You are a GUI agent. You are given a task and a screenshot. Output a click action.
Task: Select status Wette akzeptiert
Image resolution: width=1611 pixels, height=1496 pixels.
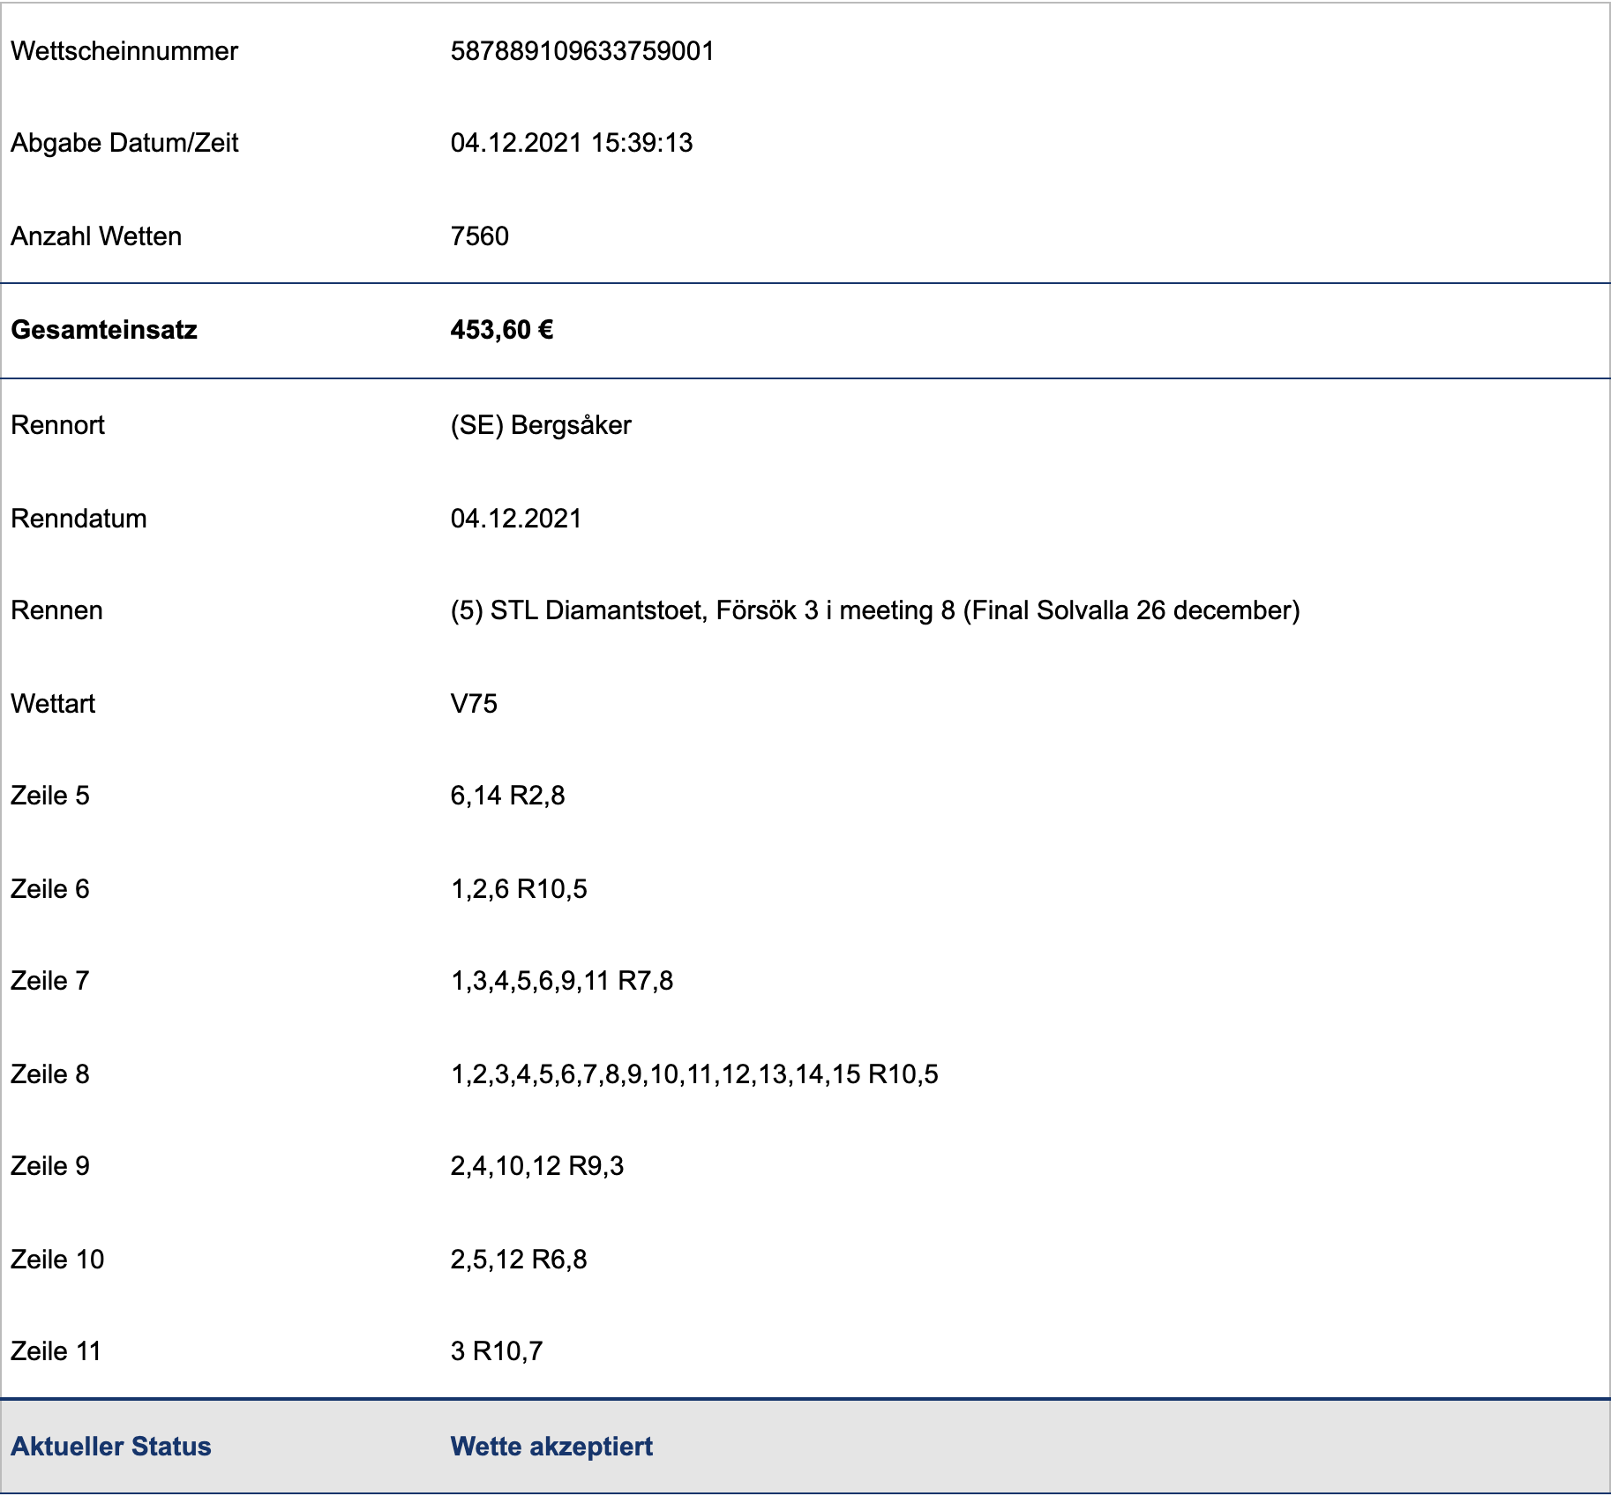551,1447
